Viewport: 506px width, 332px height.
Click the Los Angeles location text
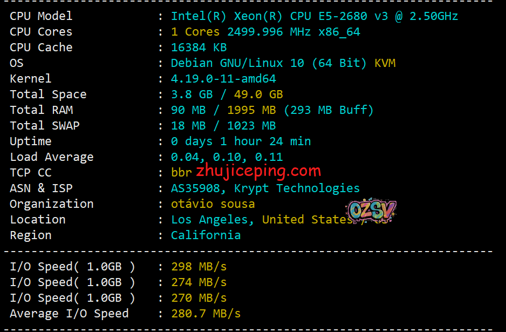[213, 220]
